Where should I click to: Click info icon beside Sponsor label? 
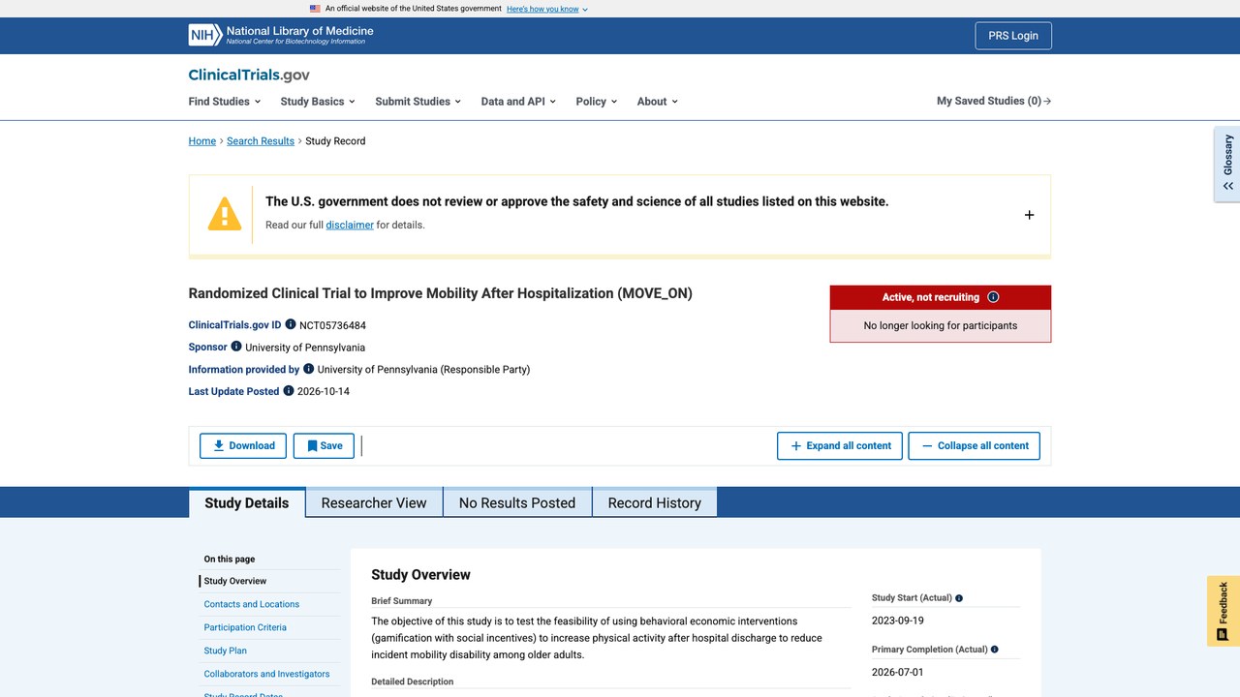tap(236, 346)
